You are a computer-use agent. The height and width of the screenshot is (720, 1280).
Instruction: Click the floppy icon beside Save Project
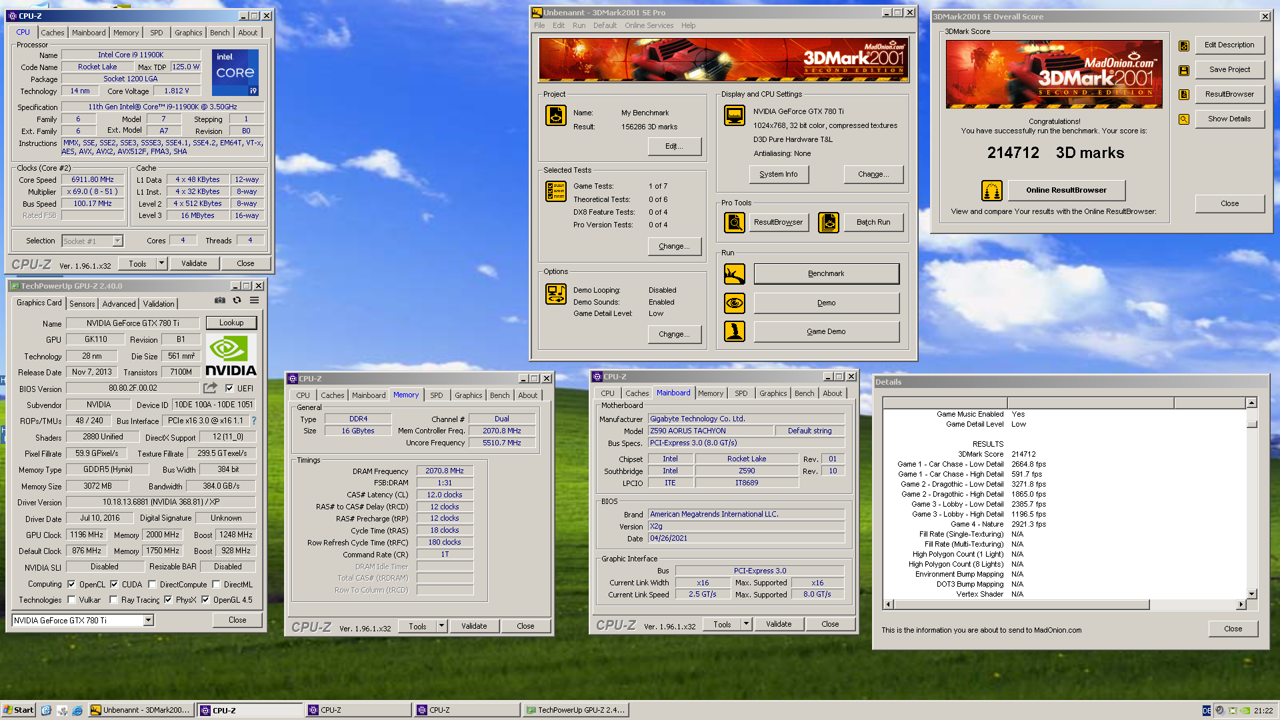click(1183, 70)
